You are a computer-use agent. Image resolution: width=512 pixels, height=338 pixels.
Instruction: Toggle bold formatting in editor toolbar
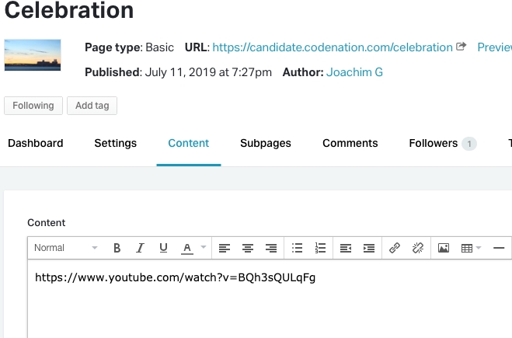117,248
